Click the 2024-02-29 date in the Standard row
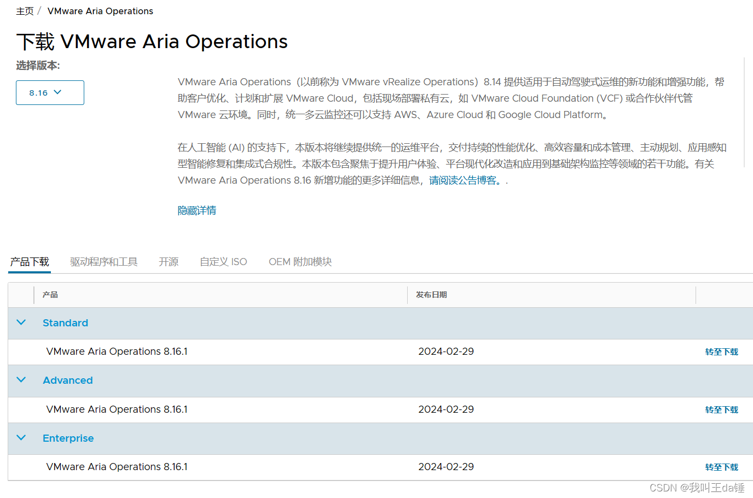The width and height of the screenshot is (753, 498). pyautogui.click(x=446, y=351)
